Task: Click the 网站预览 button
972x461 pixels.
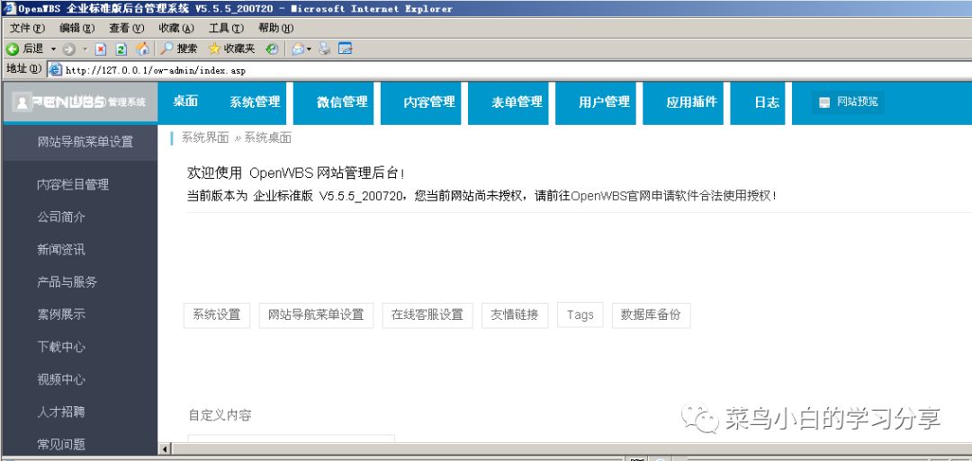Action: (848, 102)
